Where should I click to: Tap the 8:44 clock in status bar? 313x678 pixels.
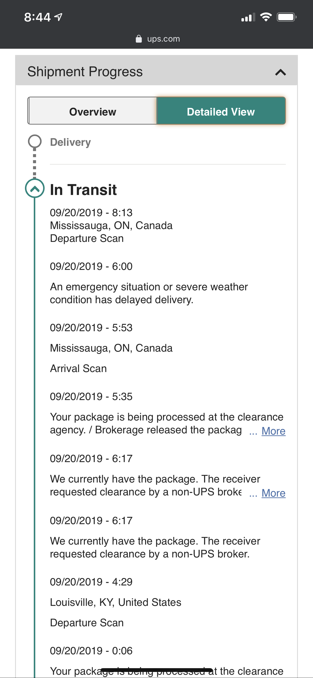coord(37,17)
